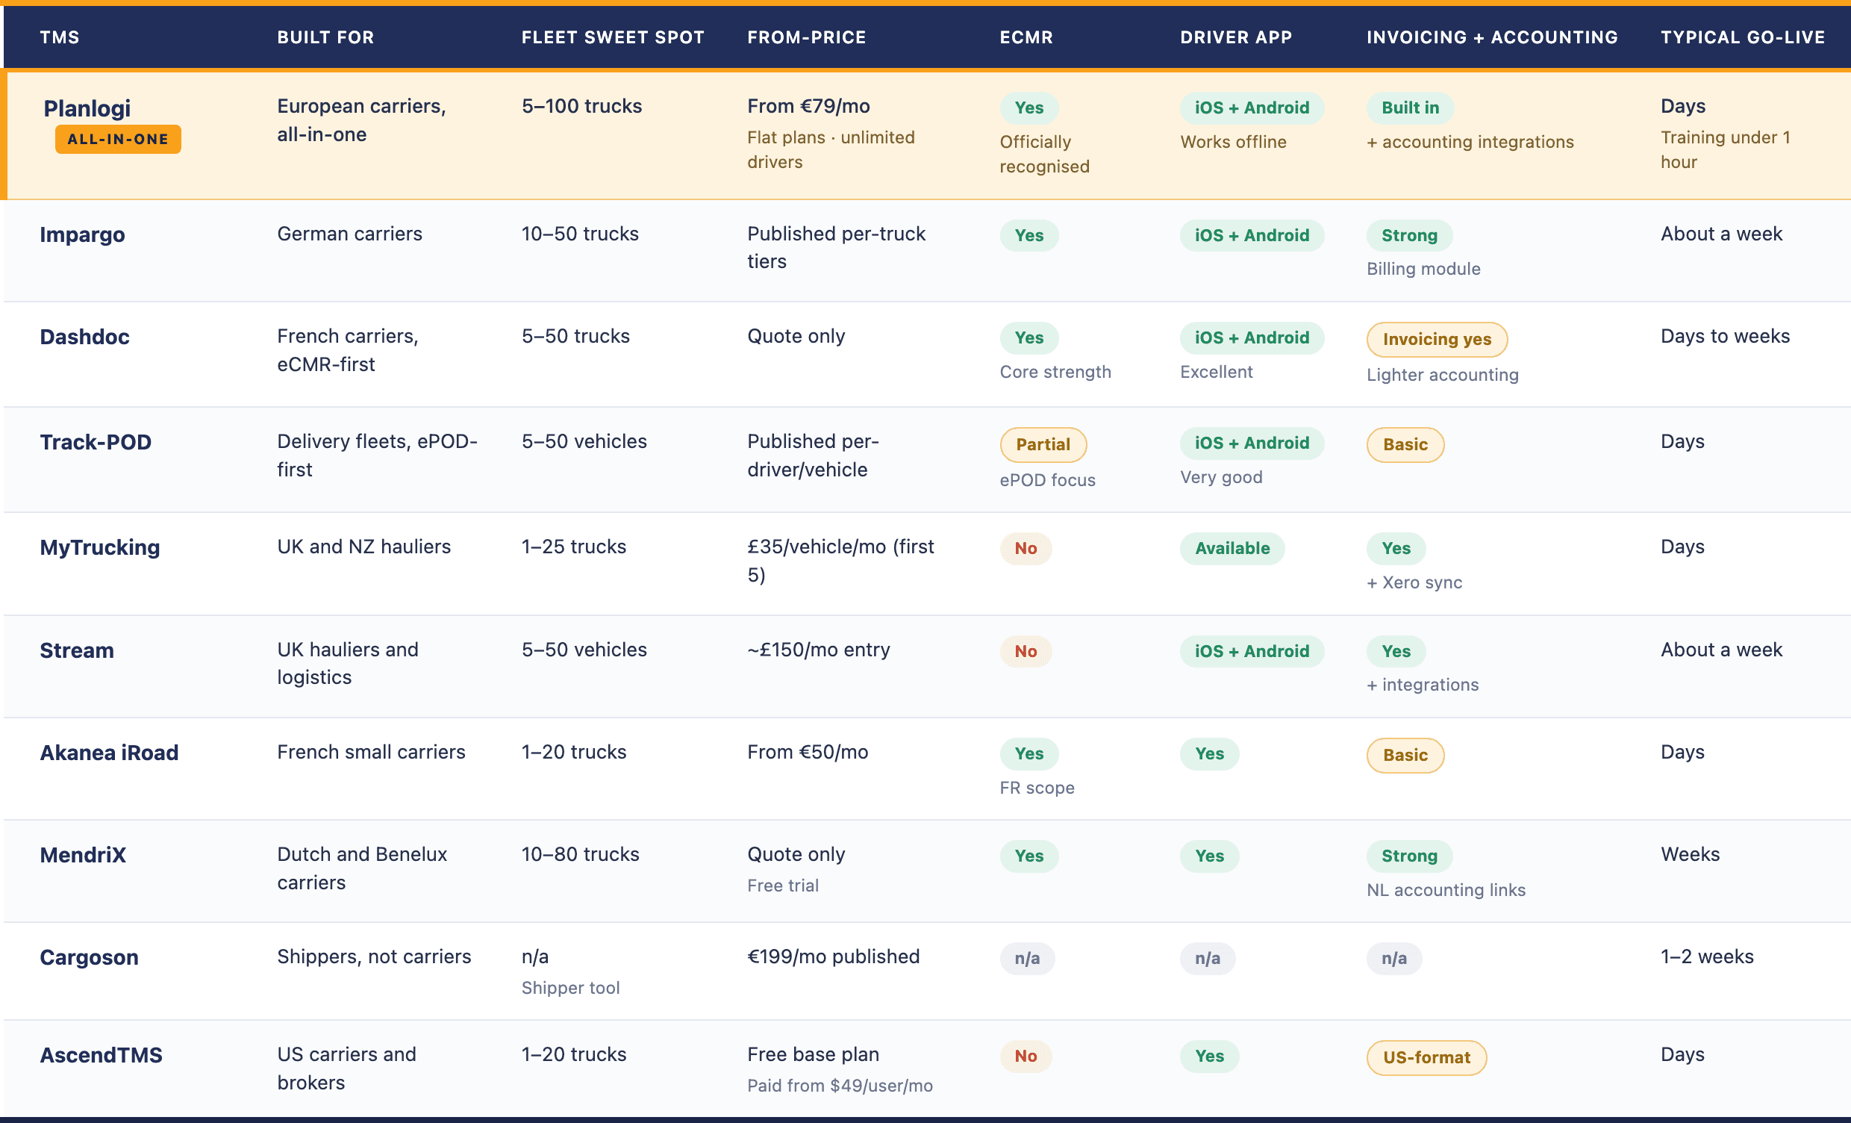Click the ALL-IN-ONE badge under Planlogi
This screenshot has width=1851, height=1123.
(118, 139)
